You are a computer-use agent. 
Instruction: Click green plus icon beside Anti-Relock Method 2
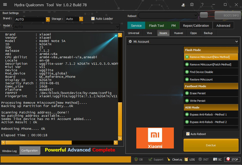pos(187,122)
